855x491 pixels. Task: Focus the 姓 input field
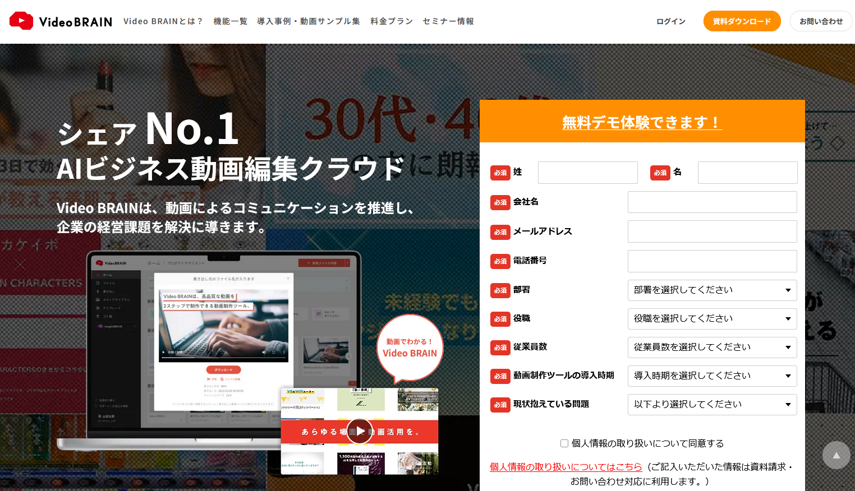587,173
